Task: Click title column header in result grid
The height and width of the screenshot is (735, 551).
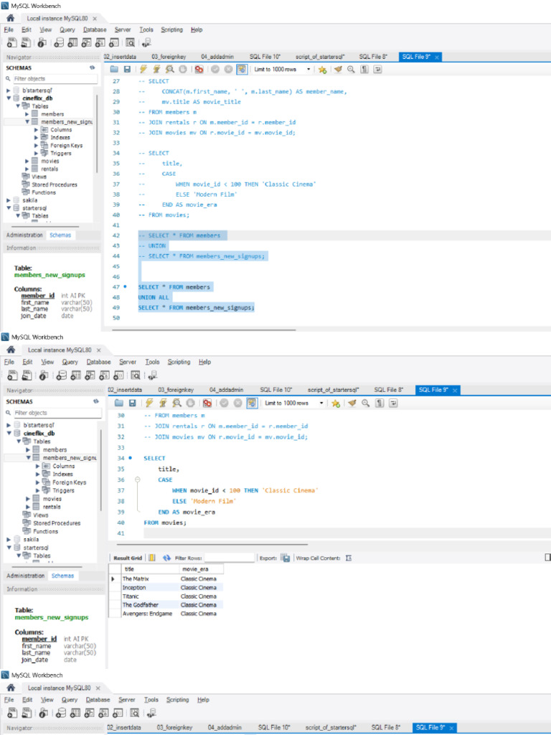Action: click(x=149, y=569)
